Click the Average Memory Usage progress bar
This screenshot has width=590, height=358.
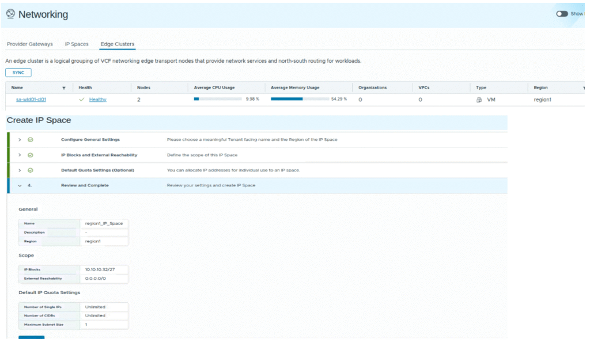click(298, 99)
